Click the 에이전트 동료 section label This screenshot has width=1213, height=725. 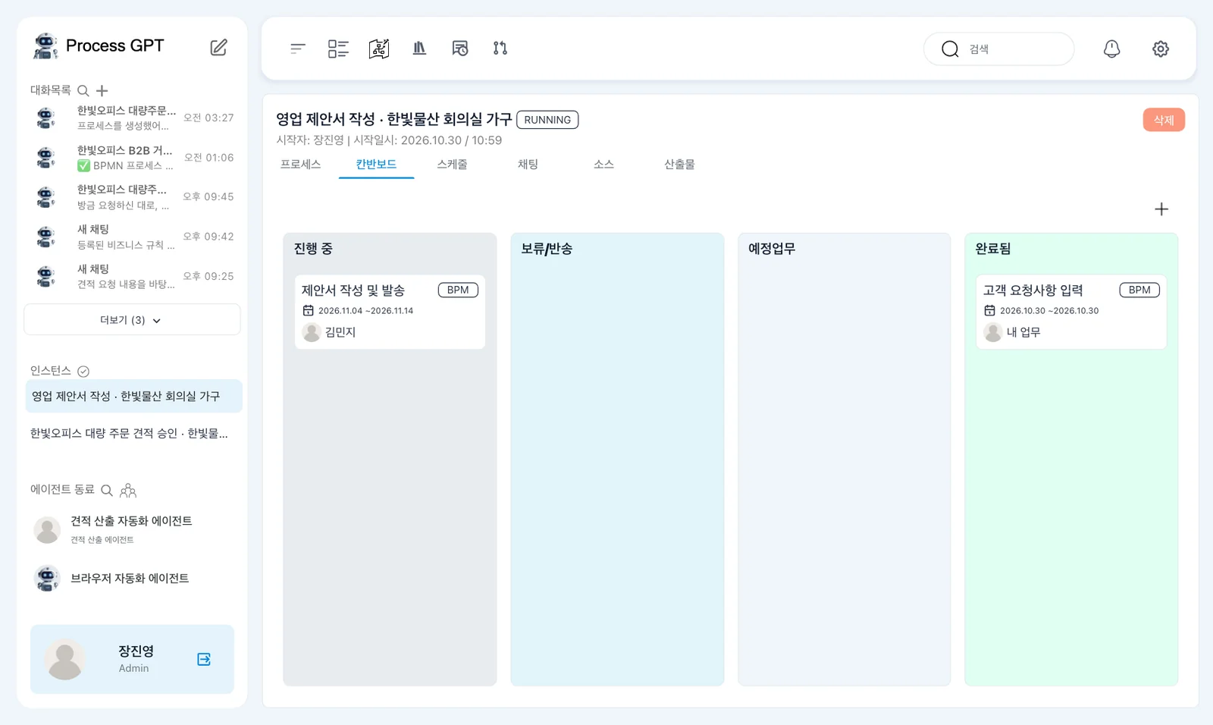click(x=63, y=490)
